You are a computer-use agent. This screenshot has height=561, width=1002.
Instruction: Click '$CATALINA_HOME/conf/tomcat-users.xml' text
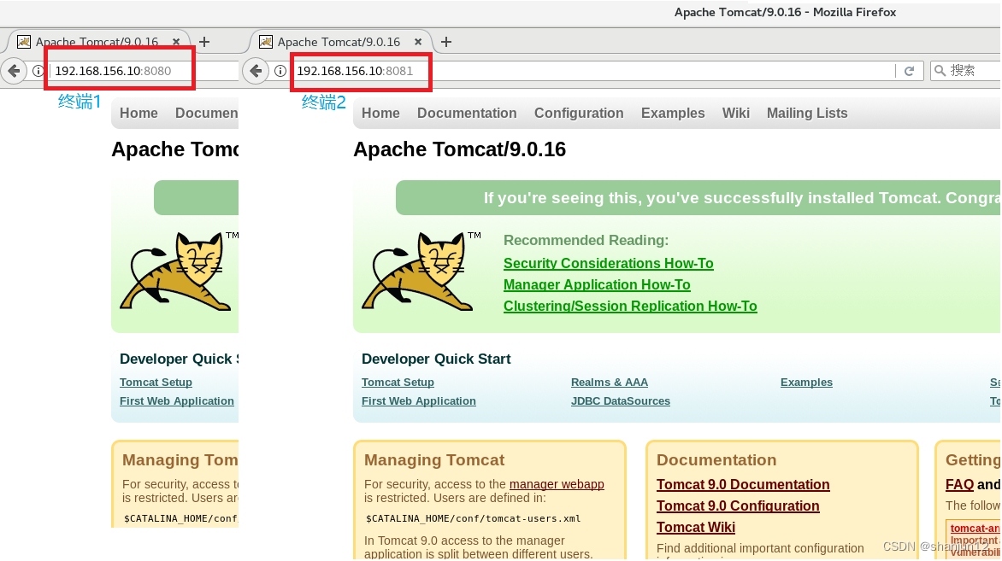tap(473, 519)
